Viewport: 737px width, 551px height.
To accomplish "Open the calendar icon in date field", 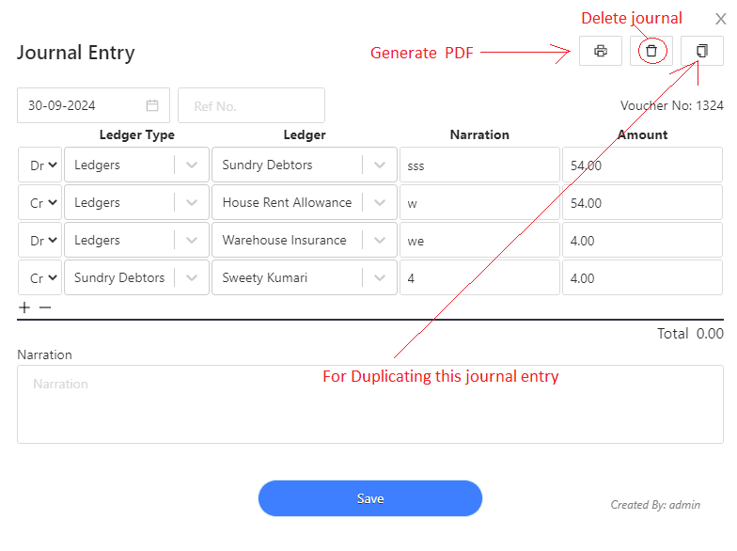I will coord(152,105).
